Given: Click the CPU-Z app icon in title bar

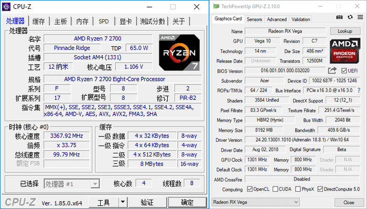Looking at the screenshot, I should pyautogui.click(x=6, y=6).
